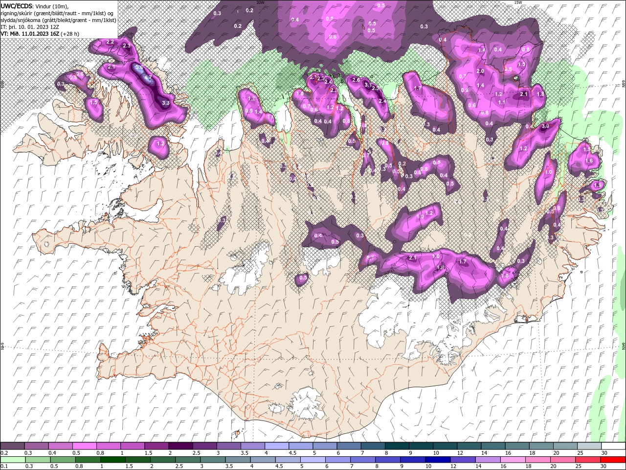
Task: Click the '30' label in the top legend row
Action: coord(604,453)
